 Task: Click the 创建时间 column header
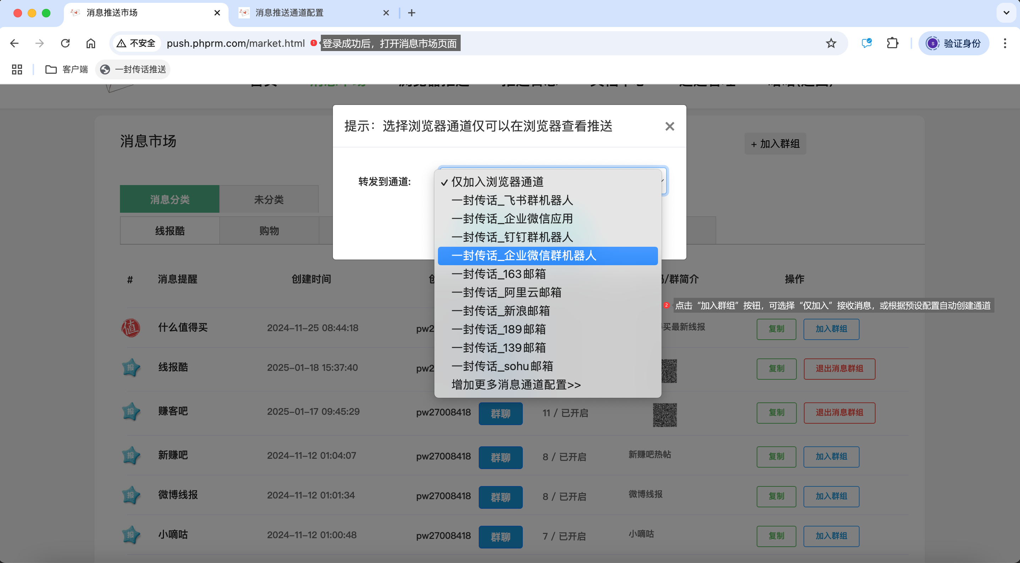(311, 279)
